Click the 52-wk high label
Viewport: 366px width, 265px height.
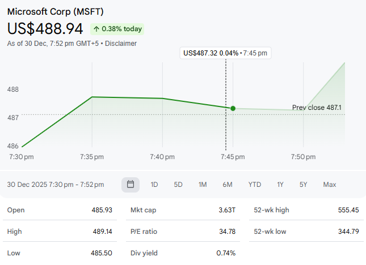[x=271, y=210]
